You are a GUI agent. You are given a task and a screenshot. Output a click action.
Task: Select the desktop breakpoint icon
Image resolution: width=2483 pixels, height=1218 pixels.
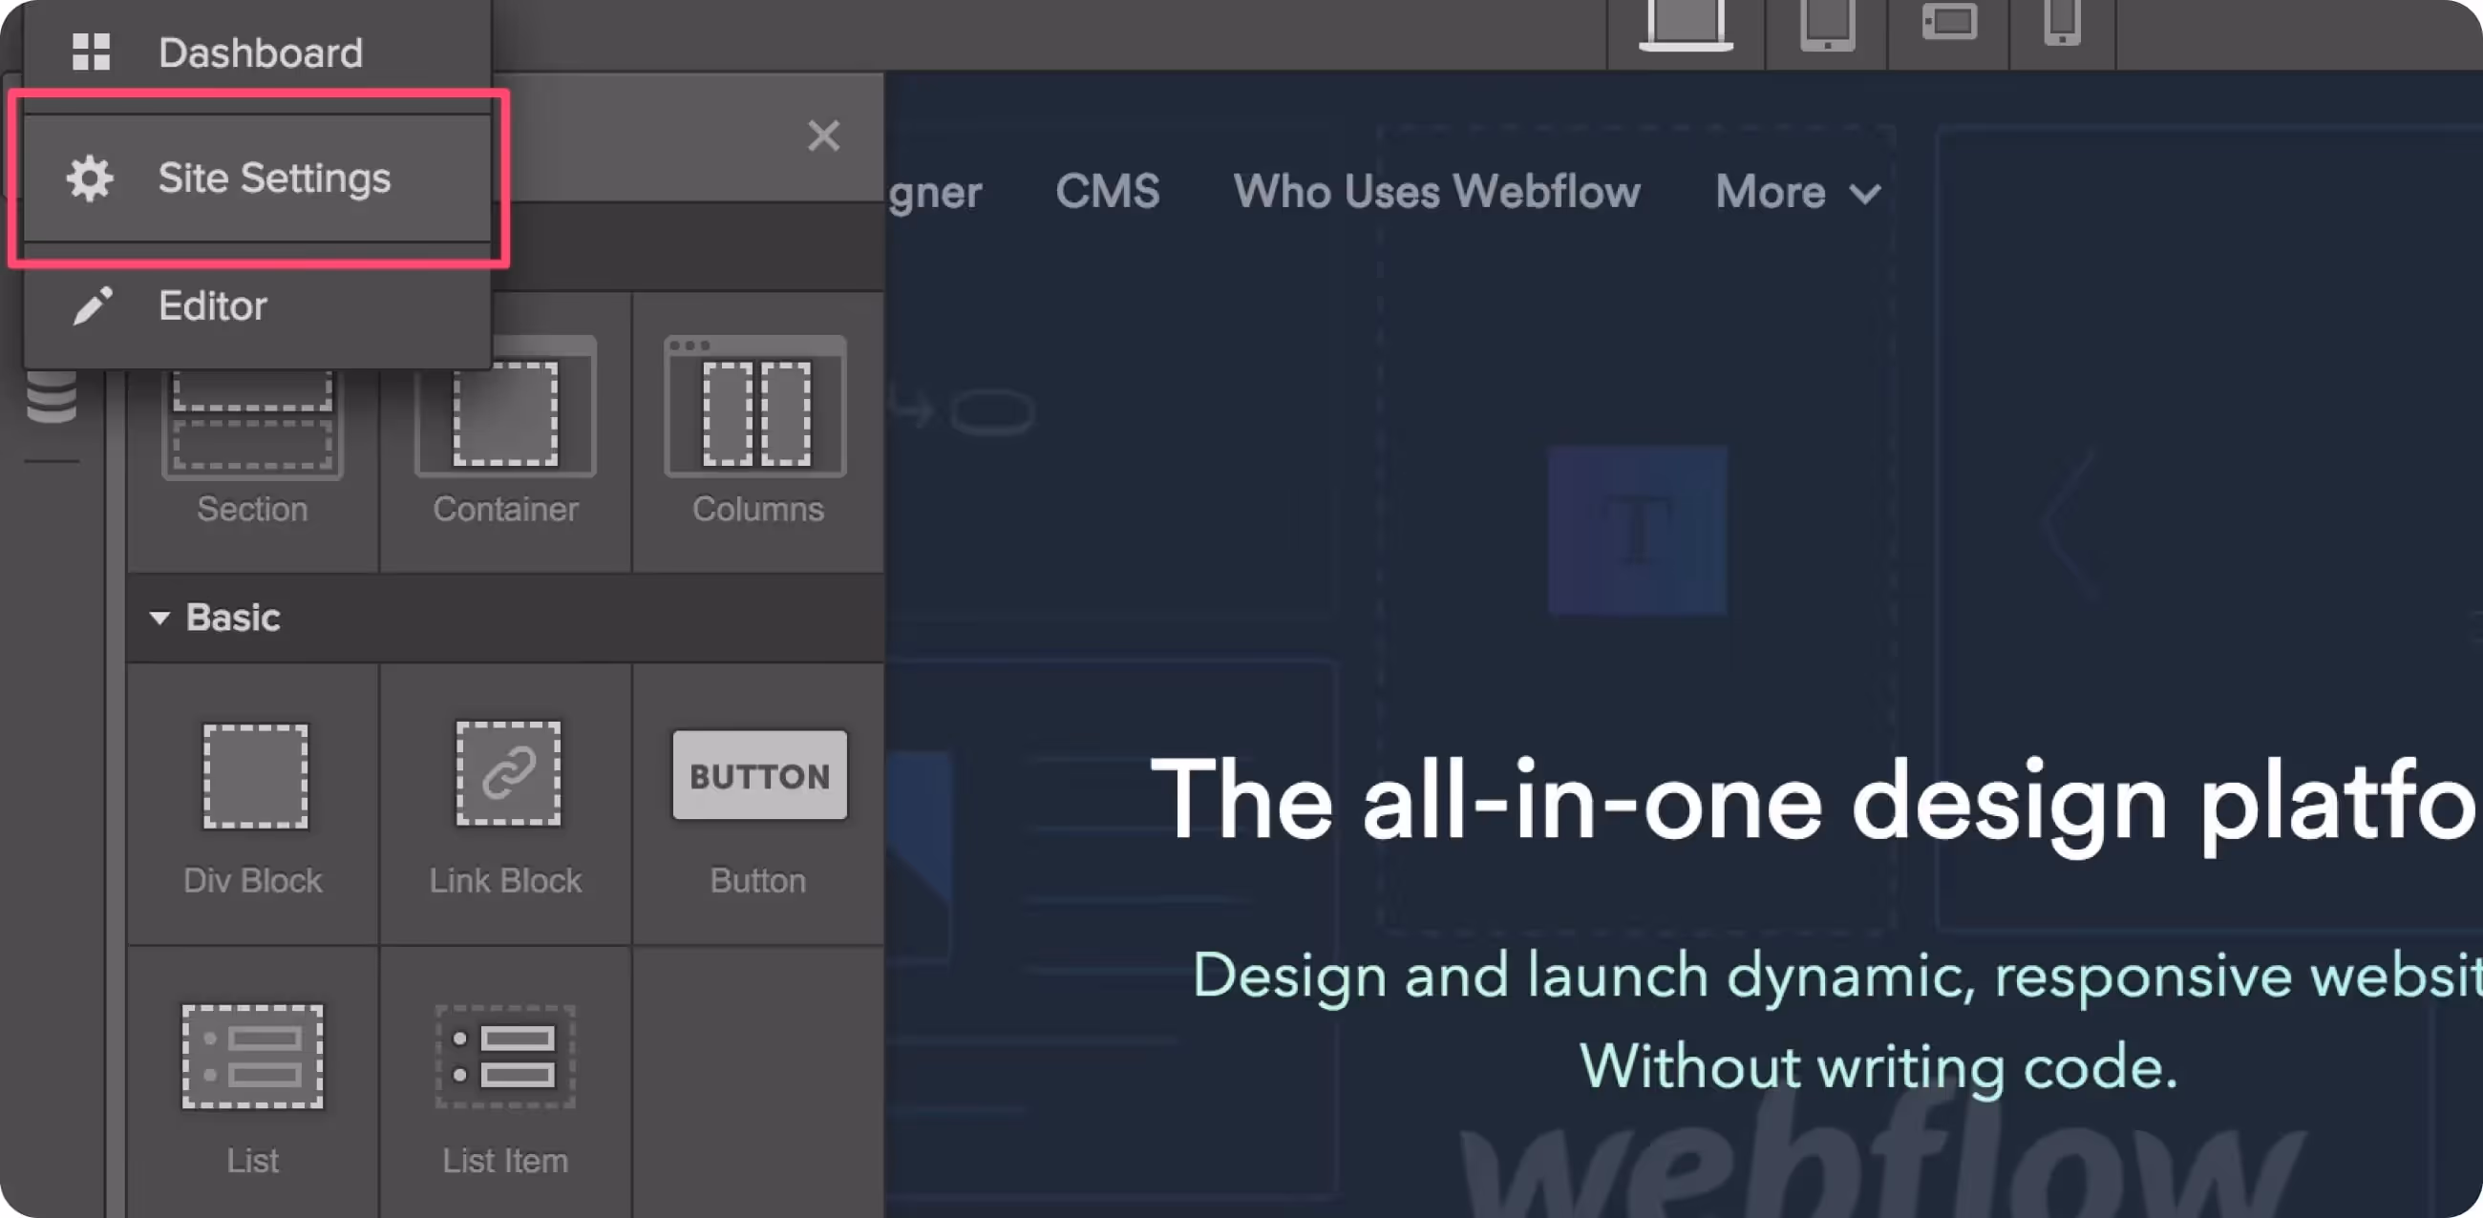(x=1685, y=25)
